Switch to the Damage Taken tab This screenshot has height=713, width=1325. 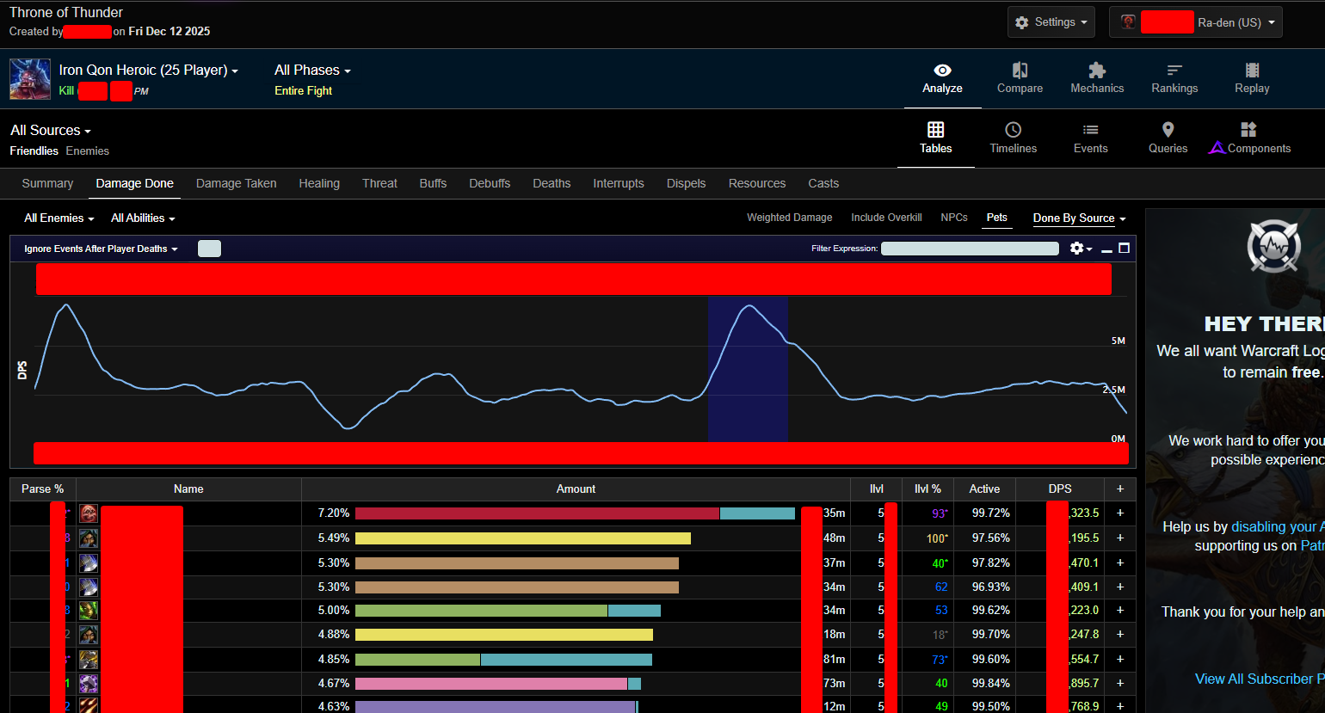pyautogui.click(x=236, y=183)
